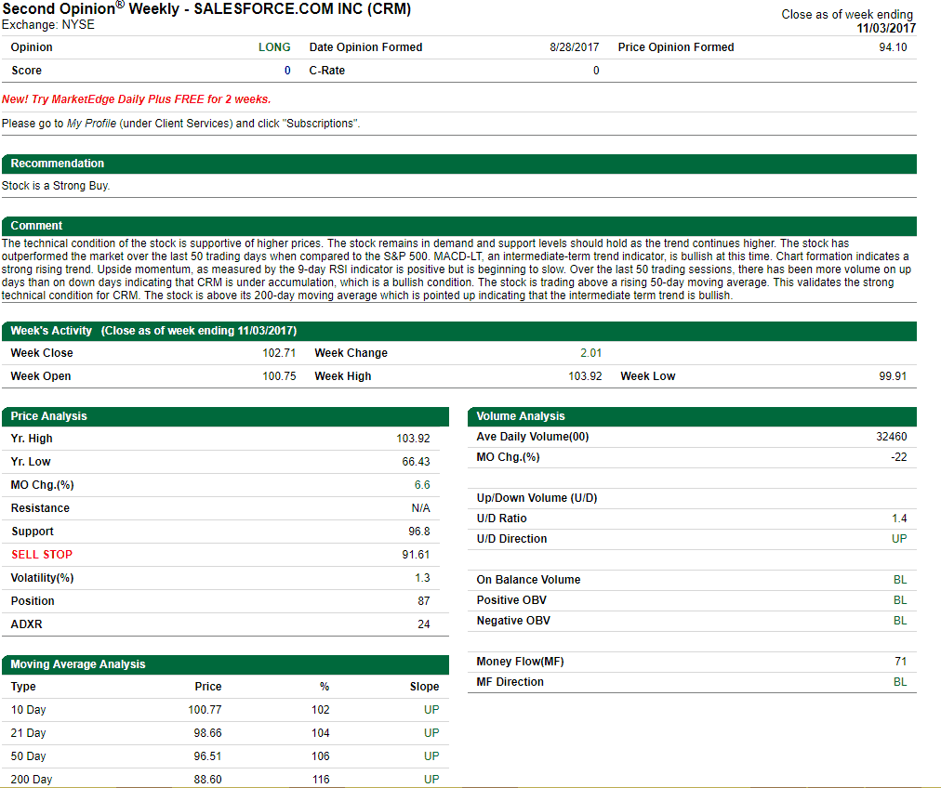Click the 10 Day price 100.77
This screenshot has width=941, height=788.
(x=205, y=710)
